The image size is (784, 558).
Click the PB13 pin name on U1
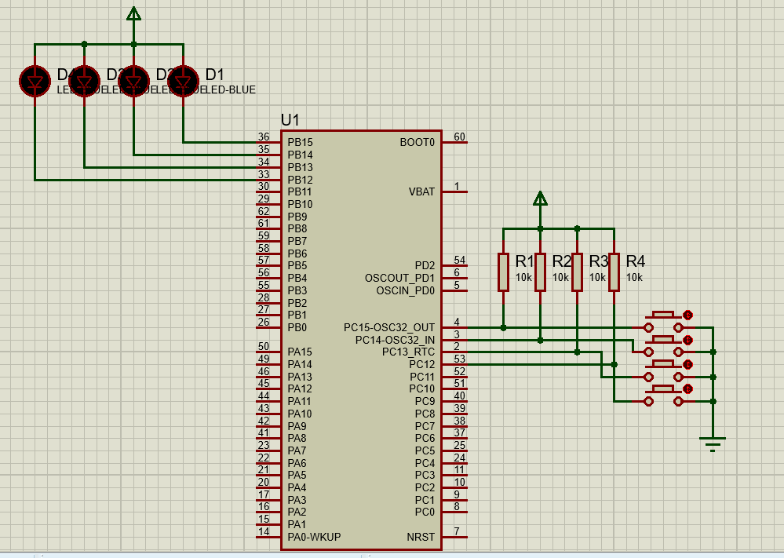point(300,167)
